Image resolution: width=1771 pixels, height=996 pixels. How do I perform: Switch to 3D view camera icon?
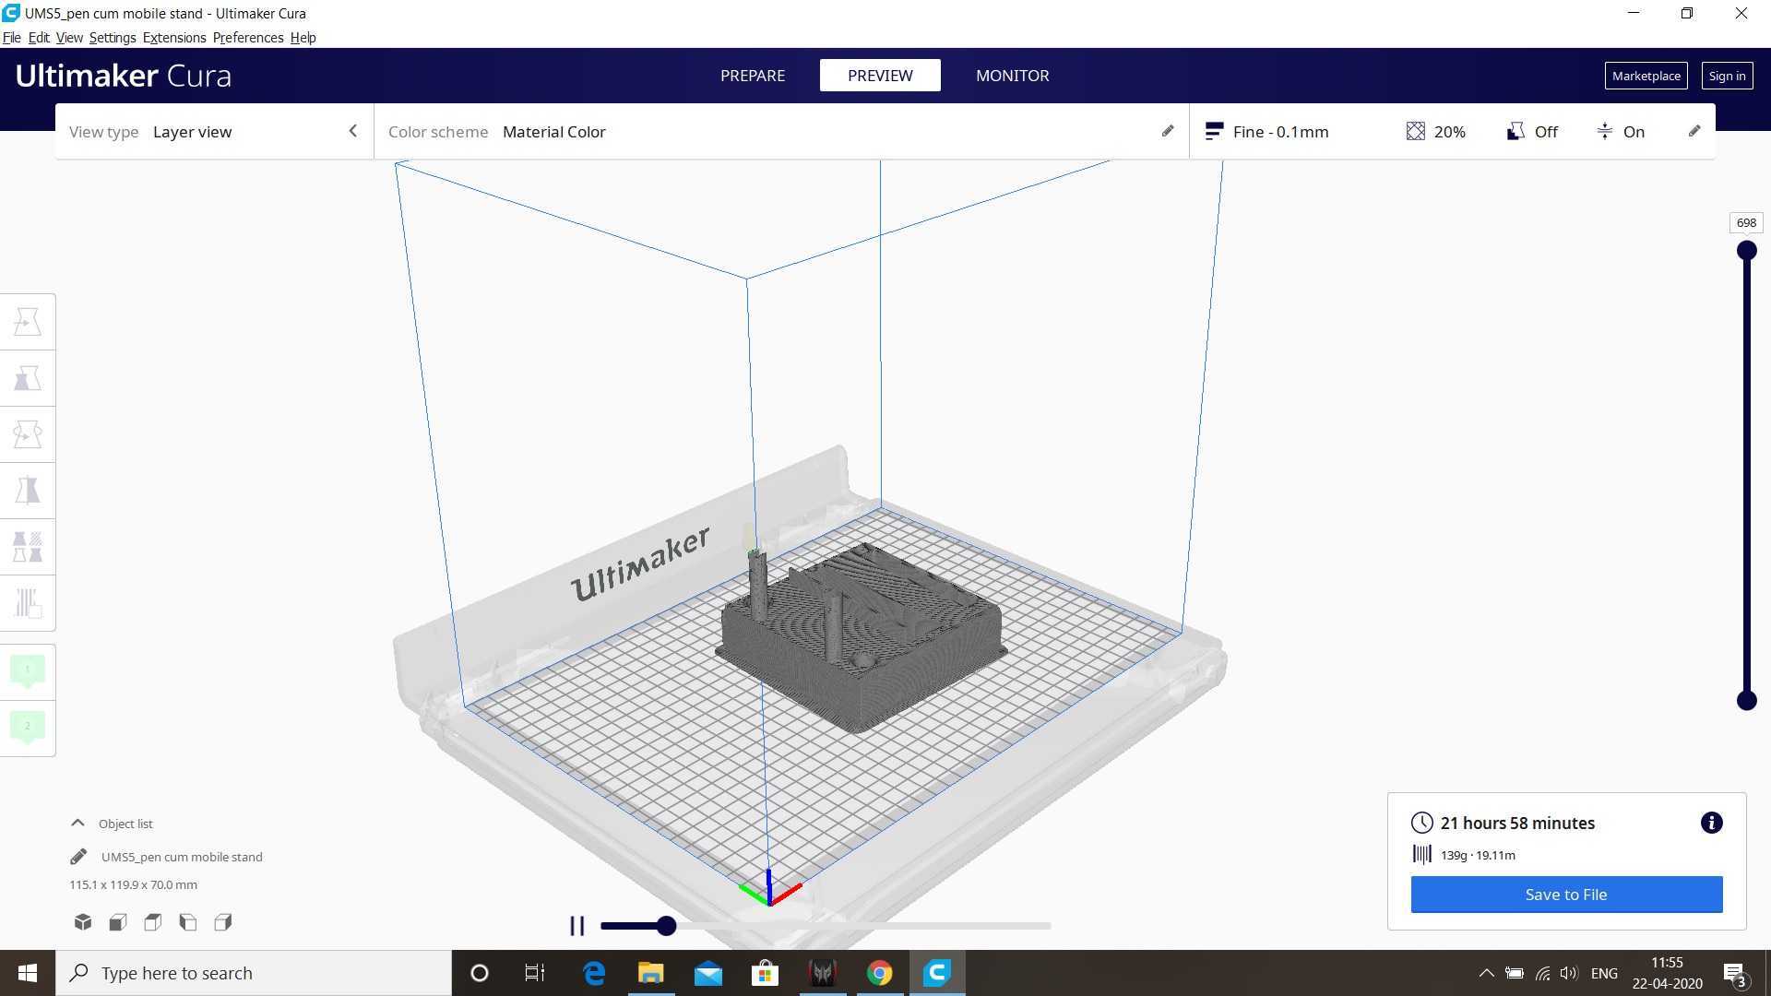click(83, 922)
